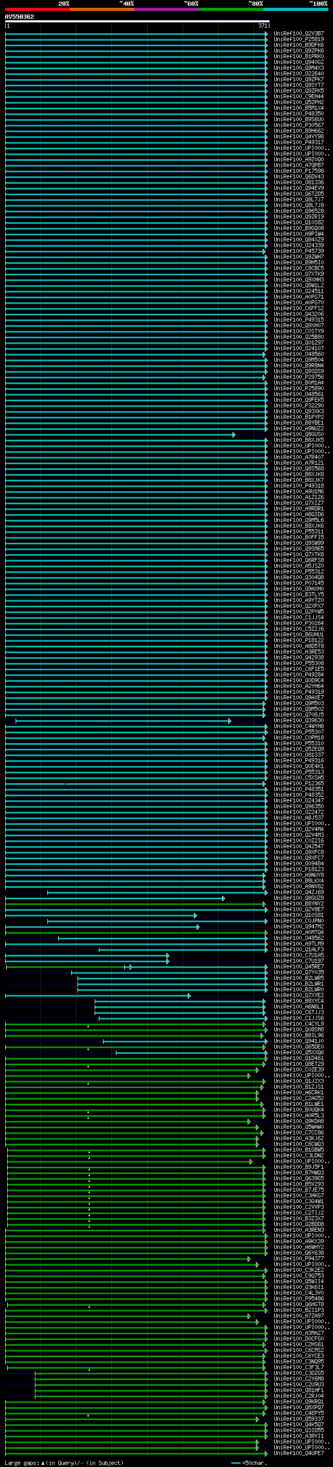The height and width of the screenshot is (1467, 333).
Task: Click the UniRef100_Q42547 label
Action: point(299,846)
